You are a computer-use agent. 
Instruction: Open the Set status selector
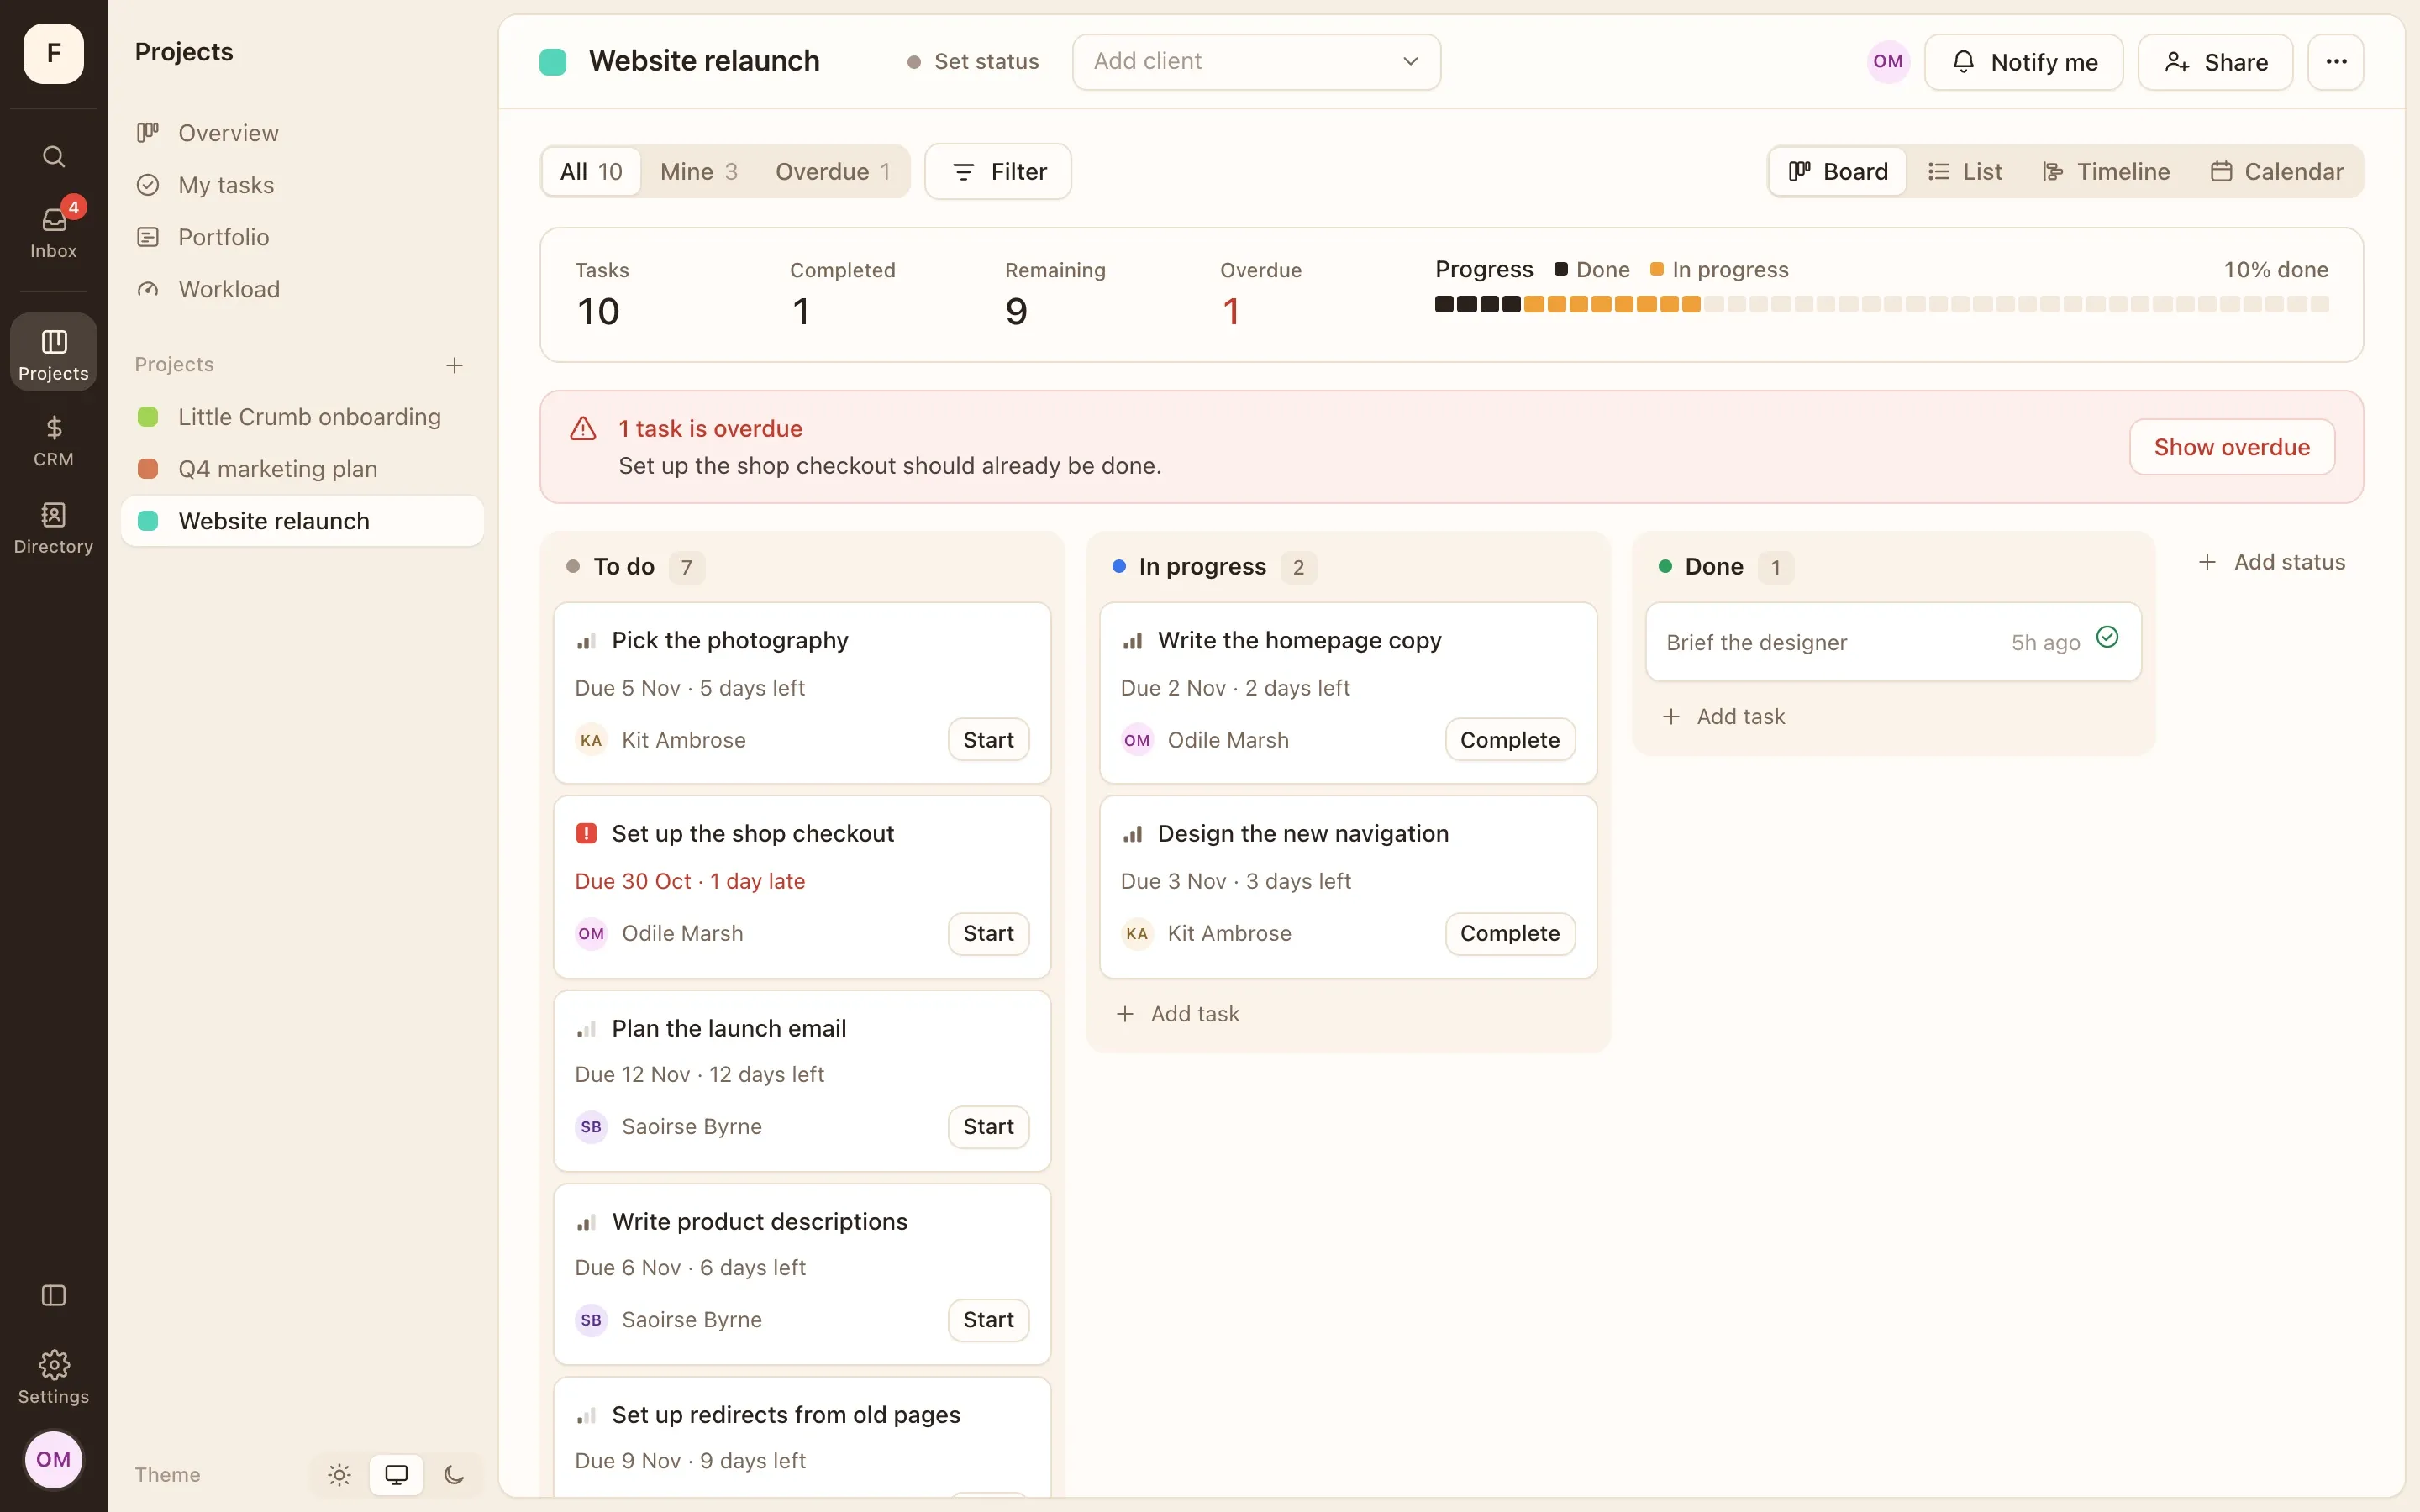[973, 62]
